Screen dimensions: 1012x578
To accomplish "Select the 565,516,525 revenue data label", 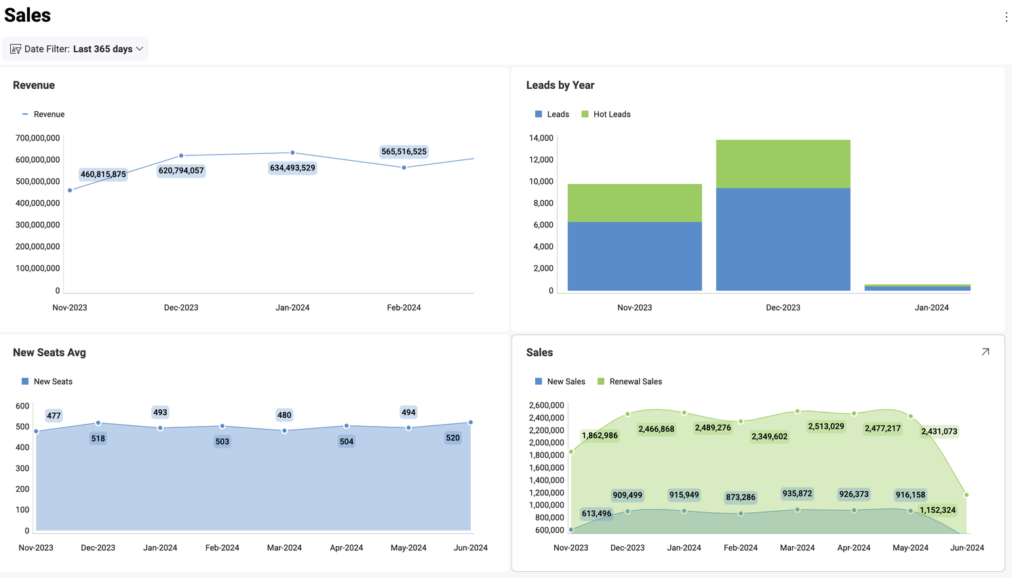I will click(x=404, y=151).
